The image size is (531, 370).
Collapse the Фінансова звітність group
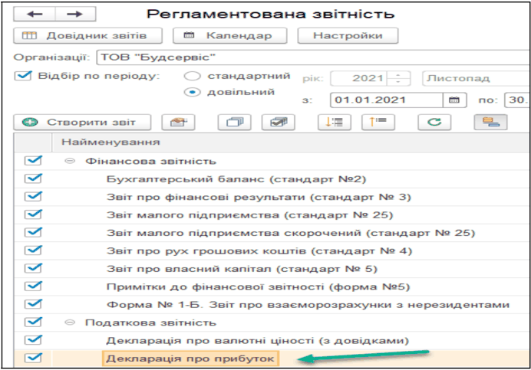(x=70, y=161)
